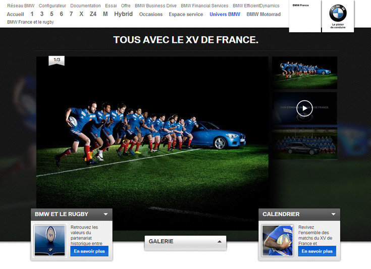Select the team photo with grey car thumbnail

point(304,144)
